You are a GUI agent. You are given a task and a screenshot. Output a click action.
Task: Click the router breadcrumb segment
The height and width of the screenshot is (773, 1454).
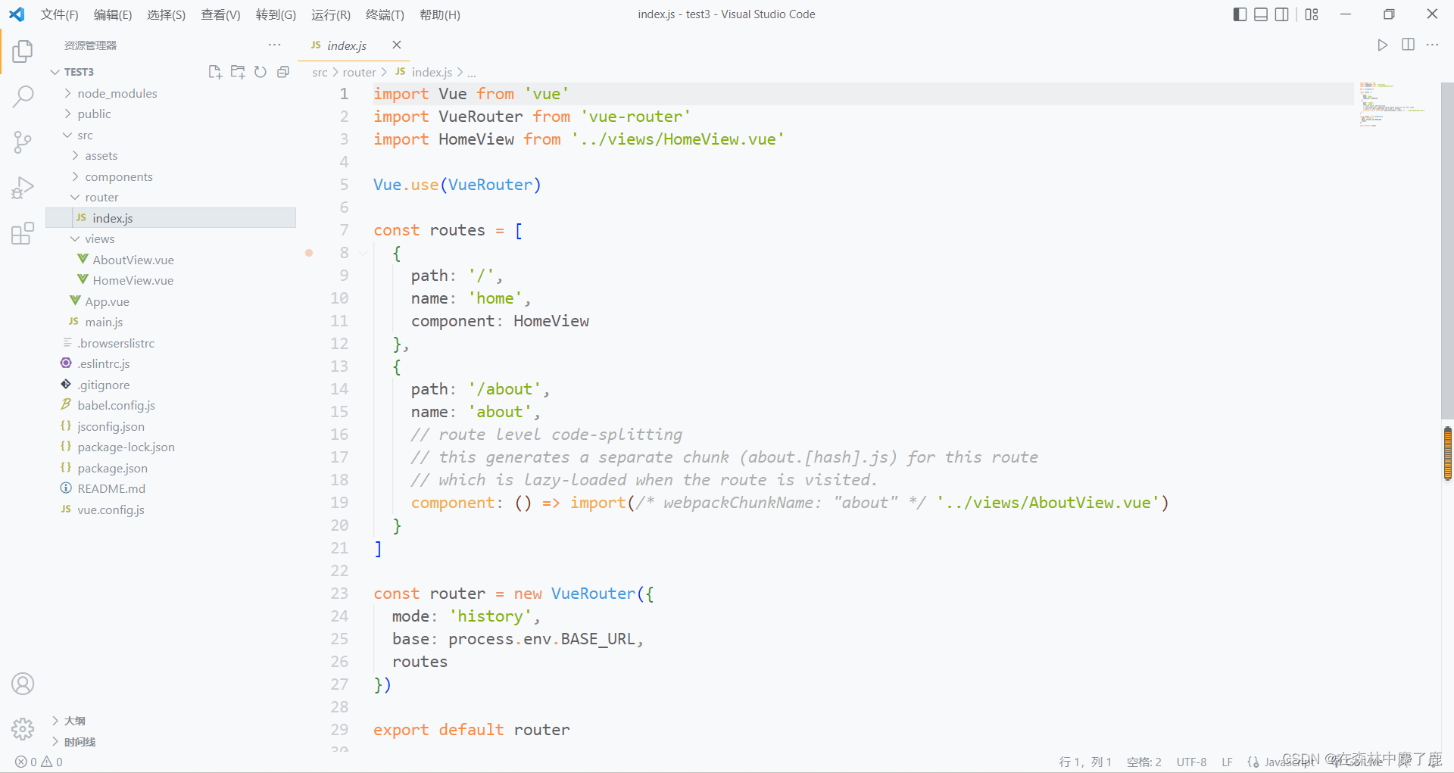point(359,73)
